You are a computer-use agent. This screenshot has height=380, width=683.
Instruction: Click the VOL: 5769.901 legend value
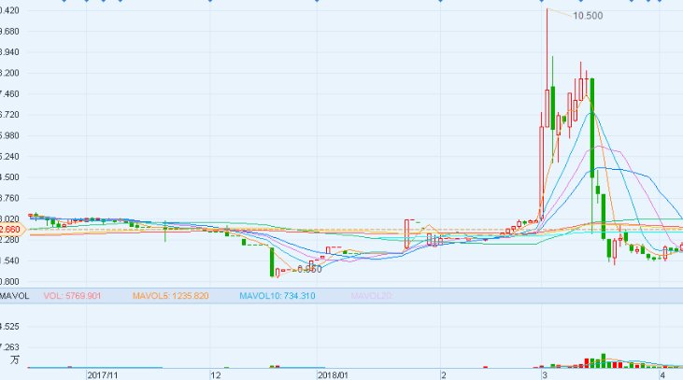coord(73,295)
